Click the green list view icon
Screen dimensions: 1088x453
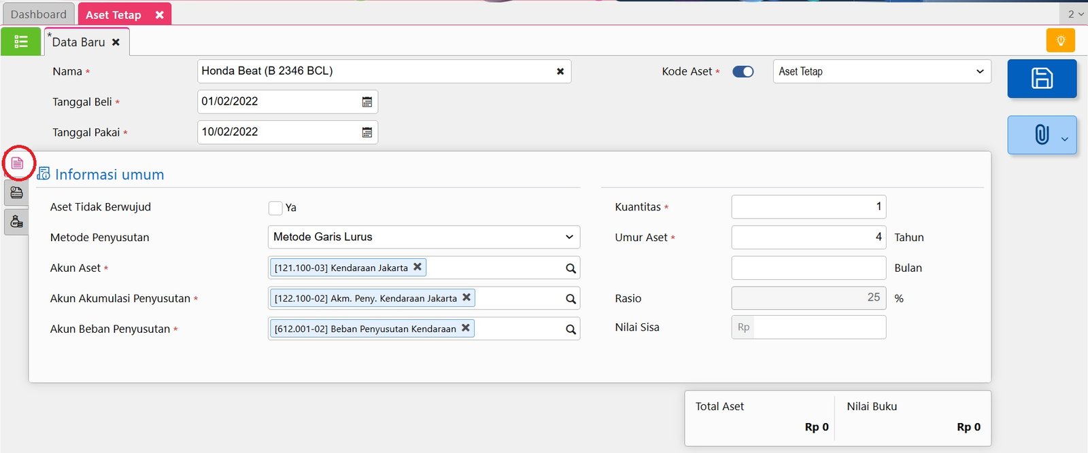click(x=21, y=41)
